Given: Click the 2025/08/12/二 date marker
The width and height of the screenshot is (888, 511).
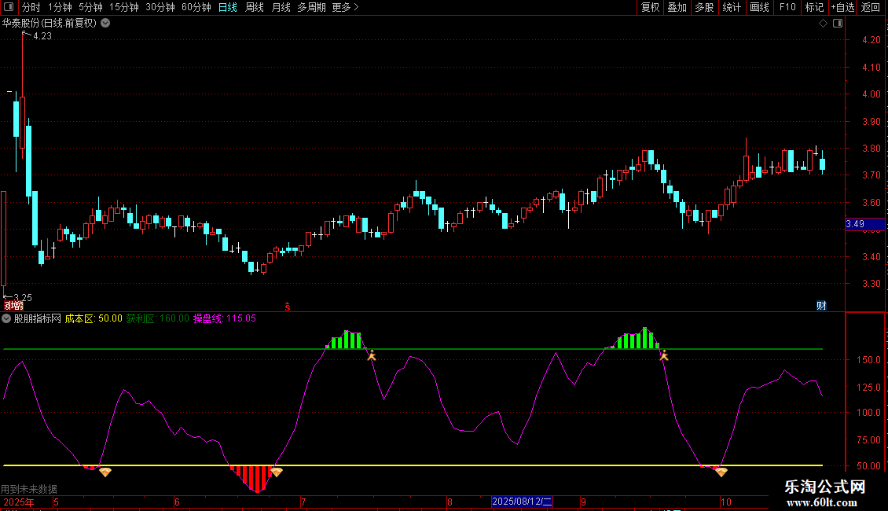Looking at the screenshot, I should click(522, 502).
